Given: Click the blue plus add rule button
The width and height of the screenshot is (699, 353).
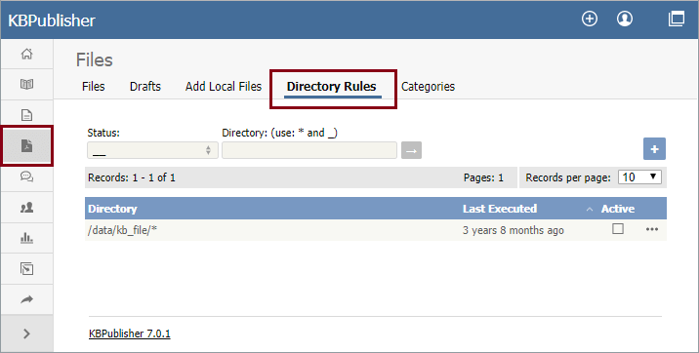Looking at the screenshot, I should (x=654, y=149).
